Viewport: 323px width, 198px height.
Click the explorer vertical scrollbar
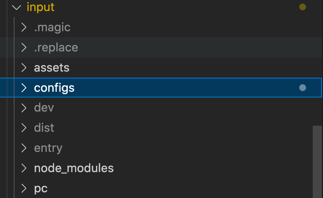click(x=317, y=162)
